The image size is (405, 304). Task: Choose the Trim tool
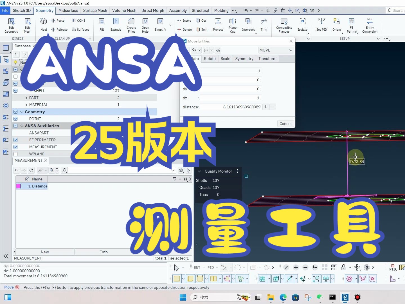[264, 25]
